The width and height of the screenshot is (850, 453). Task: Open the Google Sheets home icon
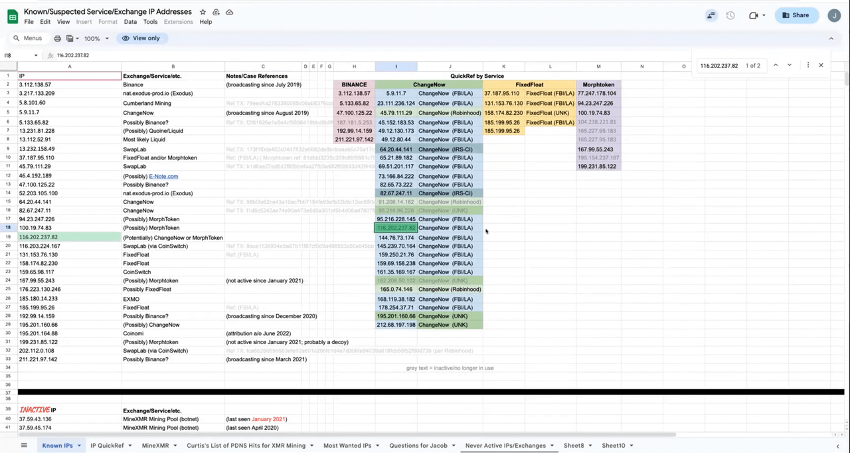click(12, 16)
